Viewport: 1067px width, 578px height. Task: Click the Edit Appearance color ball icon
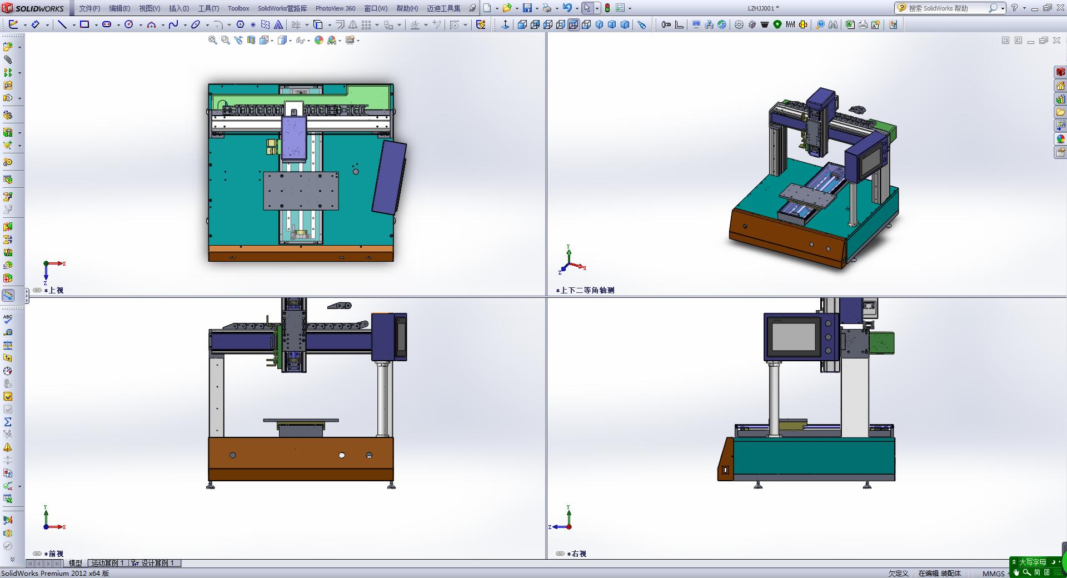(319, 40)
